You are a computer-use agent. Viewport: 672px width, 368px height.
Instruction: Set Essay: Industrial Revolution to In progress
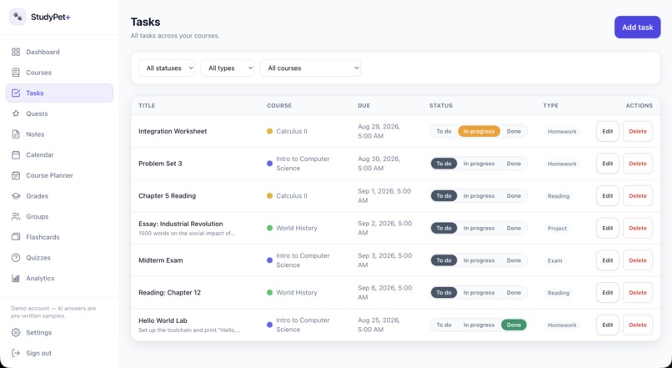click(479, 228)
